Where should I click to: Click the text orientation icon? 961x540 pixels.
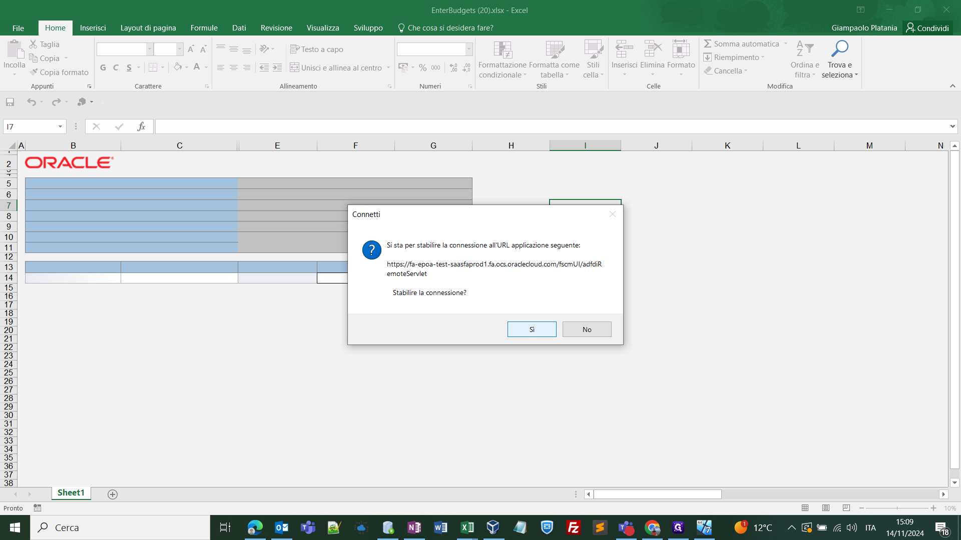[x=264, y=49]
